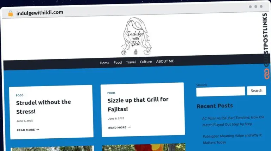Click the Search button in sidebar

[257, 90]
